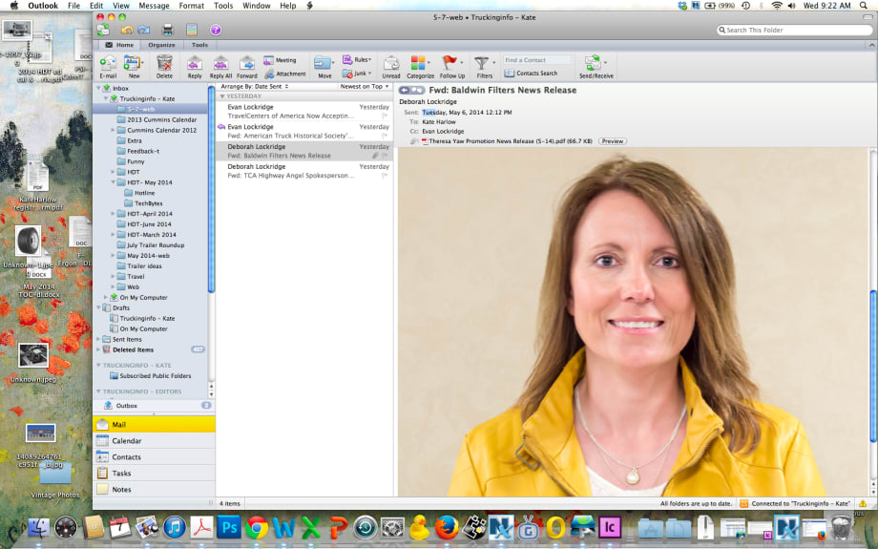
Task: Switch to Calendar view in the navigation pane
Action: [127, 441]
